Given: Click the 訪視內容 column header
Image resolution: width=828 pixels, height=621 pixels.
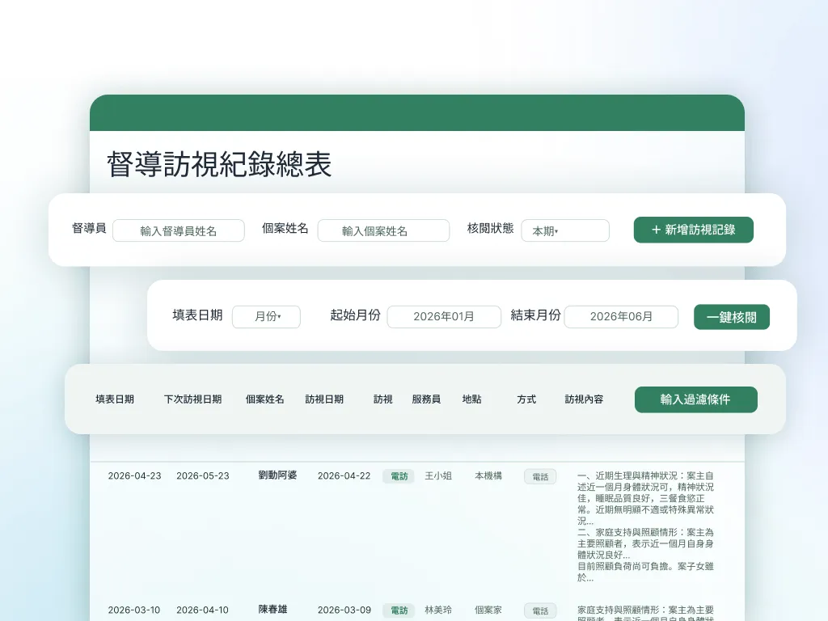Looking at the screenshot, I should click(x=584, y=399).
